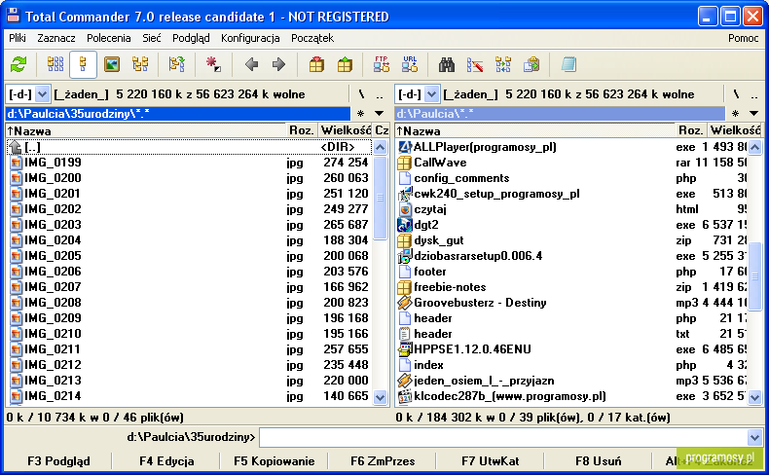
Task: Click the swap/match panels icon
Action: click(176, 64)
